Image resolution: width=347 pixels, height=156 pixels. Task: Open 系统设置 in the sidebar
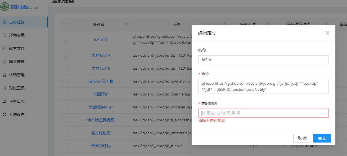point(24,114)
